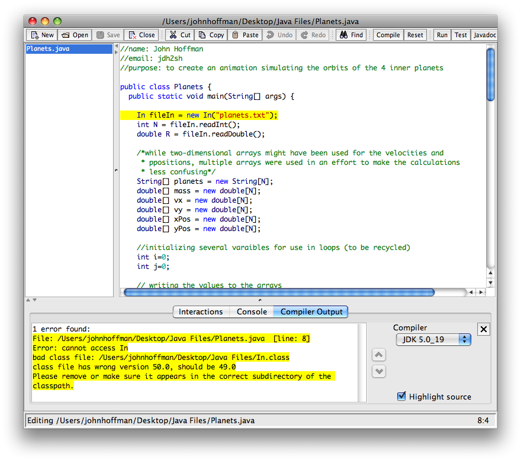Viewport: 521px width, 461px height.
Task: Click the Find binoculars icon
Action: [343, 35]
